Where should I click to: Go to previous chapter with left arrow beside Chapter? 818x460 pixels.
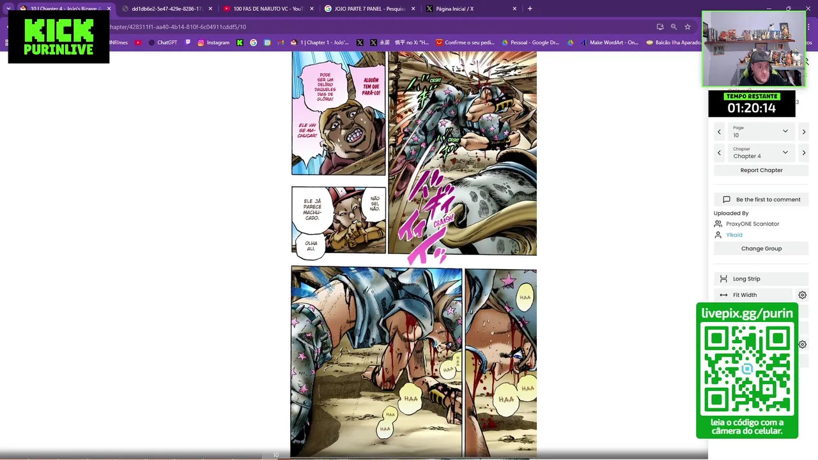(x=719, y=153)
